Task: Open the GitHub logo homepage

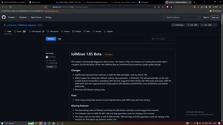Action: (x=4, y=17)
